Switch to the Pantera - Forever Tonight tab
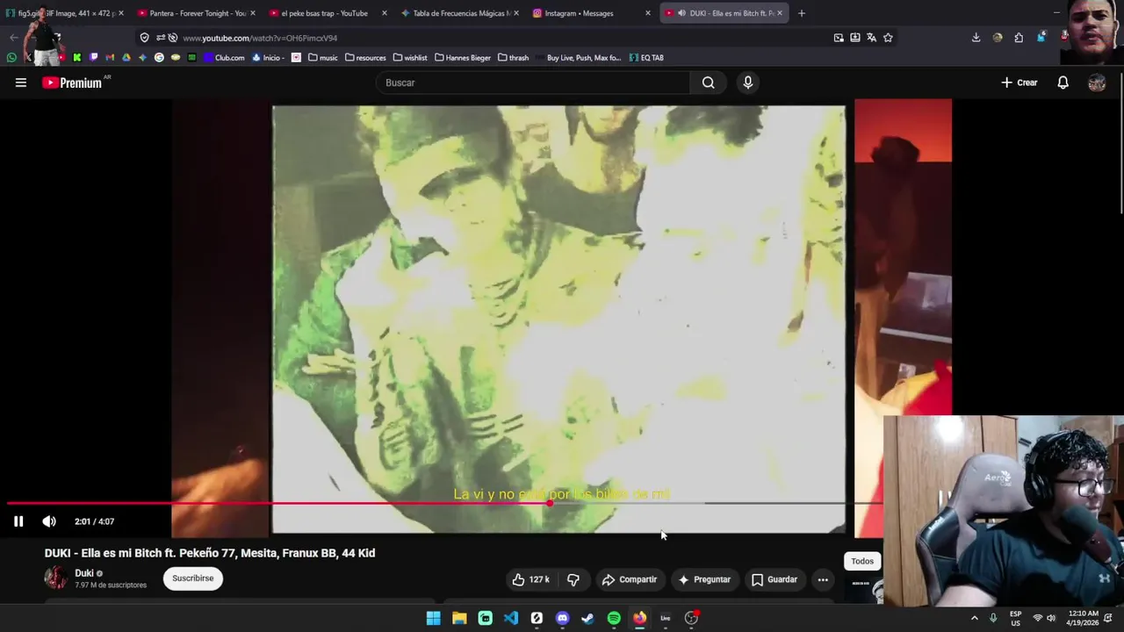This screenshot has height=632, width=1124. point(197,13)
